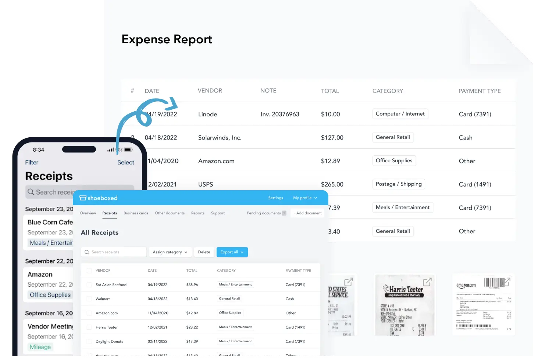This screenshot has height=362, width=545.
Task: Click the $265.00 total for USPS
Action: (x=332, y=184)
